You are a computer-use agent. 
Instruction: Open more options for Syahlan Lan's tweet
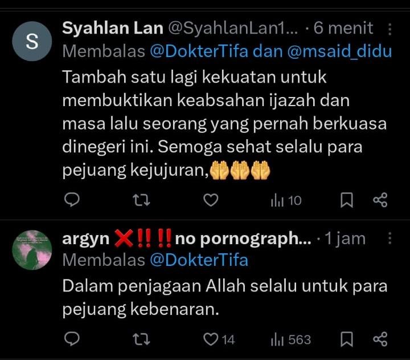389,29
